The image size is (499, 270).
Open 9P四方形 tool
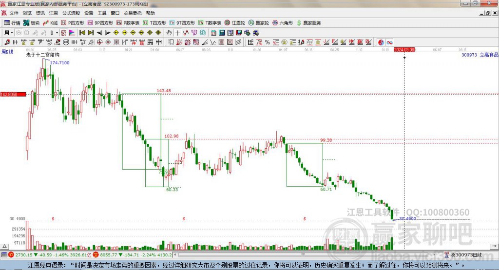pyautogui.click(x=100, y=23)
